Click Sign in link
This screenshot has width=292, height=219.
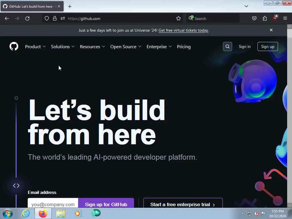click(x=244, y=46)
